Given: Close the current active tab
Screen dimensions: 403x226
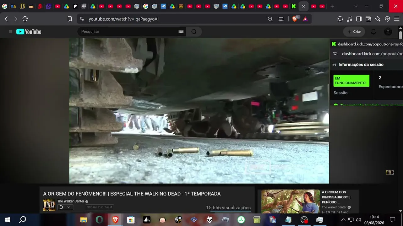Looking at the screenshot, I should pyautogui.click(x=303, y=6).
